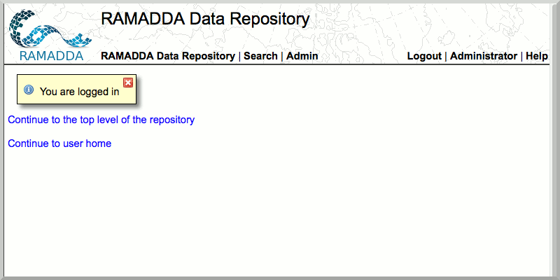Go to the Admin section
The width and height of the screenshot is (560, 280).
pyautogui.click(x=302, y=56)
